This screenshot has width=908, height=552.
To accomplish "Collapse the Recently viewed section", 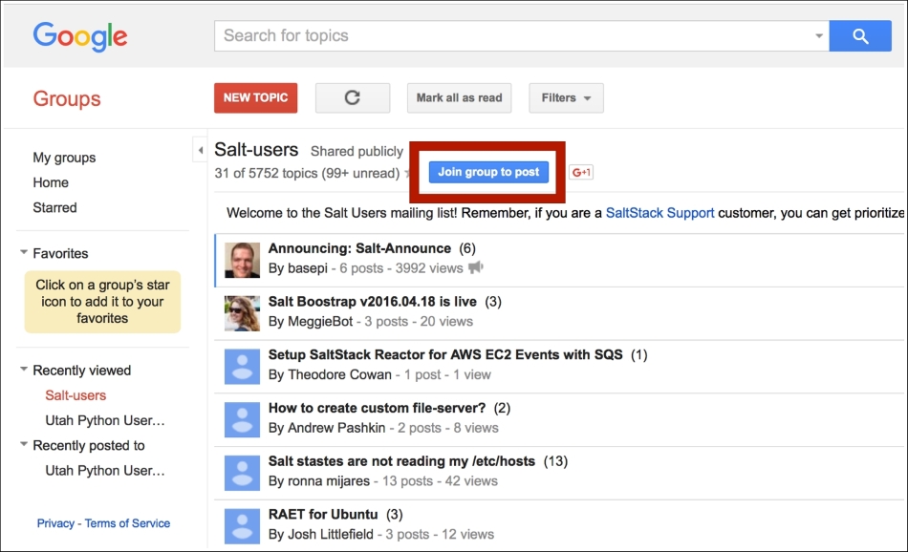I will [x=24, y=370].
